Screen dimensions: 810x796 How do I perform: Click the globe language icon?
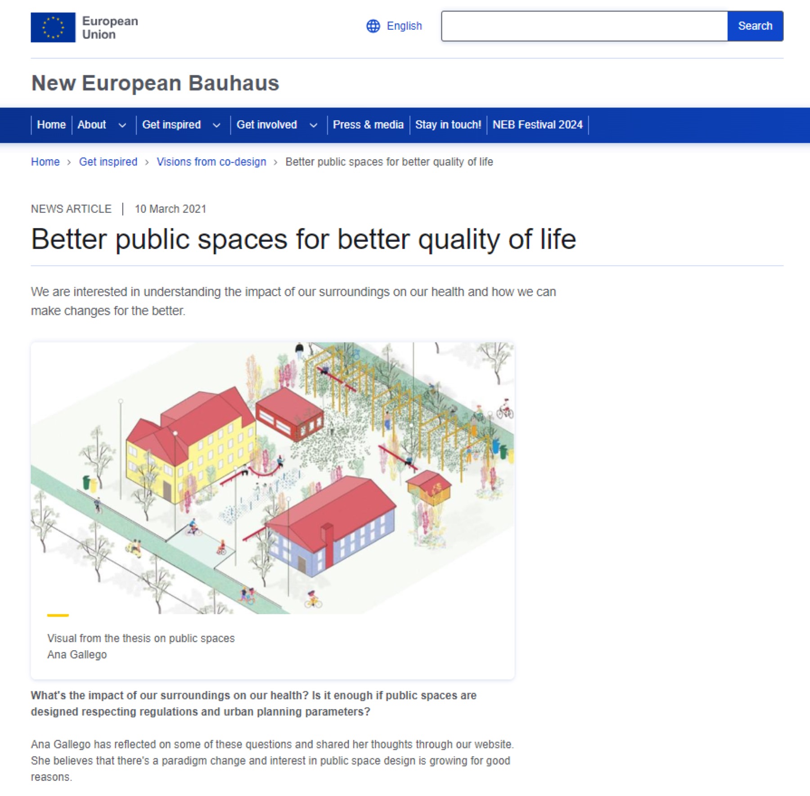pyautogui.click(x=373, y=26)
